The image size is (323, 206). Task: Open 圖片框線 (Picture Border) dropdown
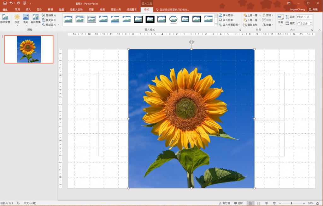[x=227, y=15]
